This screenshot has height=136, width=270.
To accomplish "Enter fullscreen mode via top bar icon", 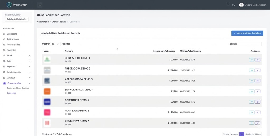I will [x=227, y=5].
